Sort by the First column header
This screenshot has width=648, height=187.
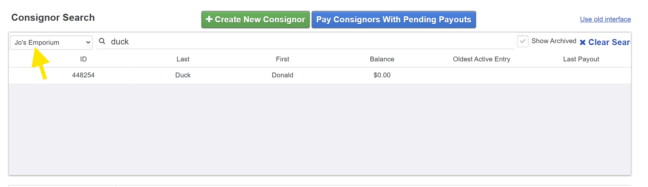(282, 59)
